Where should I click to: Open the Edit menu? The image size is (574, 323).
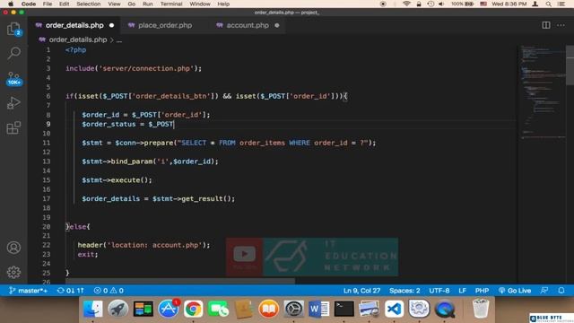point(64,4)
